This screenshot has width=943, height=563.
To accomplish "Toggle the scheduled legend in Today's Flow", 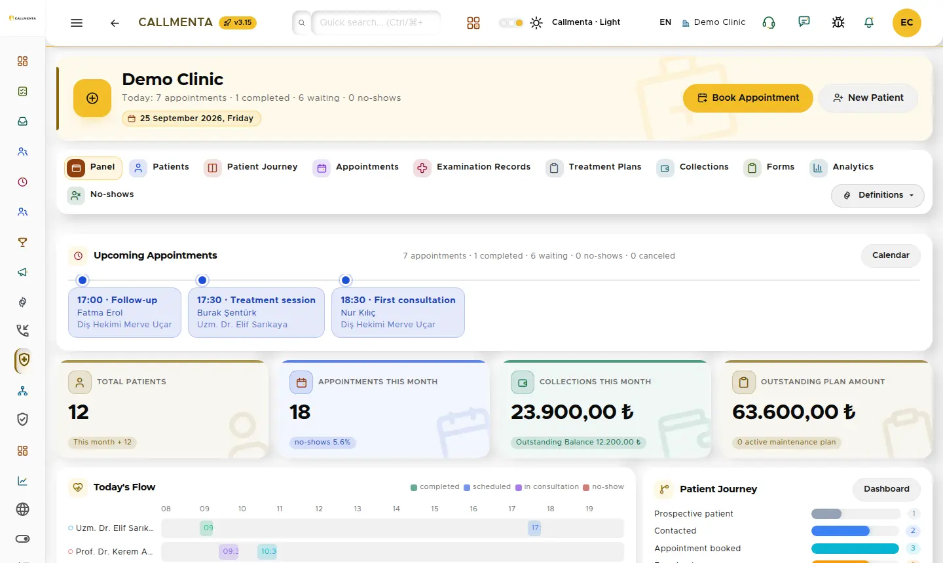I will [487, 487].
